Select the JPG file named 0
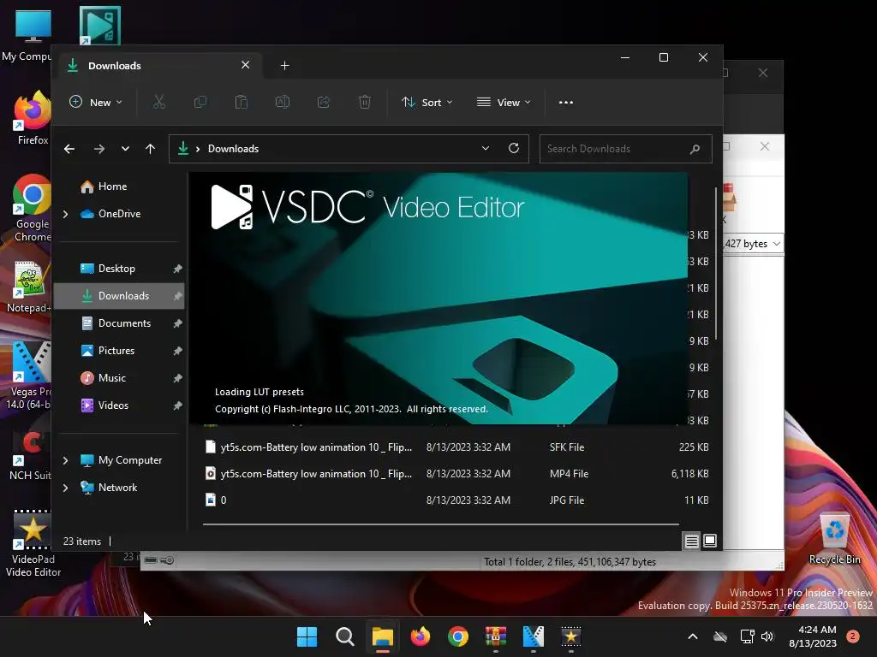This screenshot has width=877, height=657. tap(456, 500)
